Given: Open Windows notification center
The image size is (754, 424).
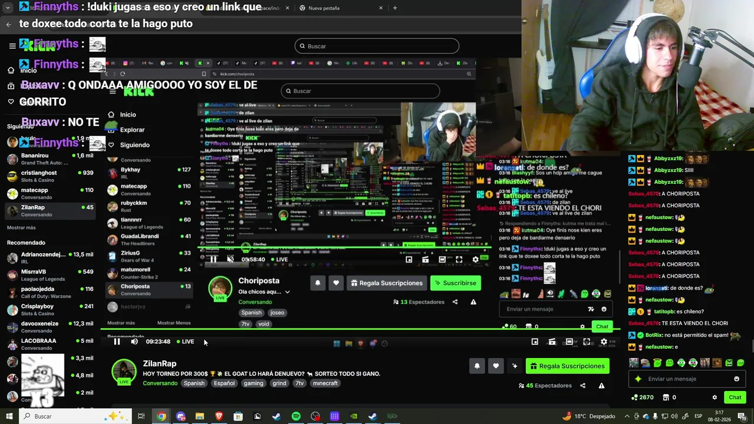Looking at the screenshot, I should coord(742,416).
